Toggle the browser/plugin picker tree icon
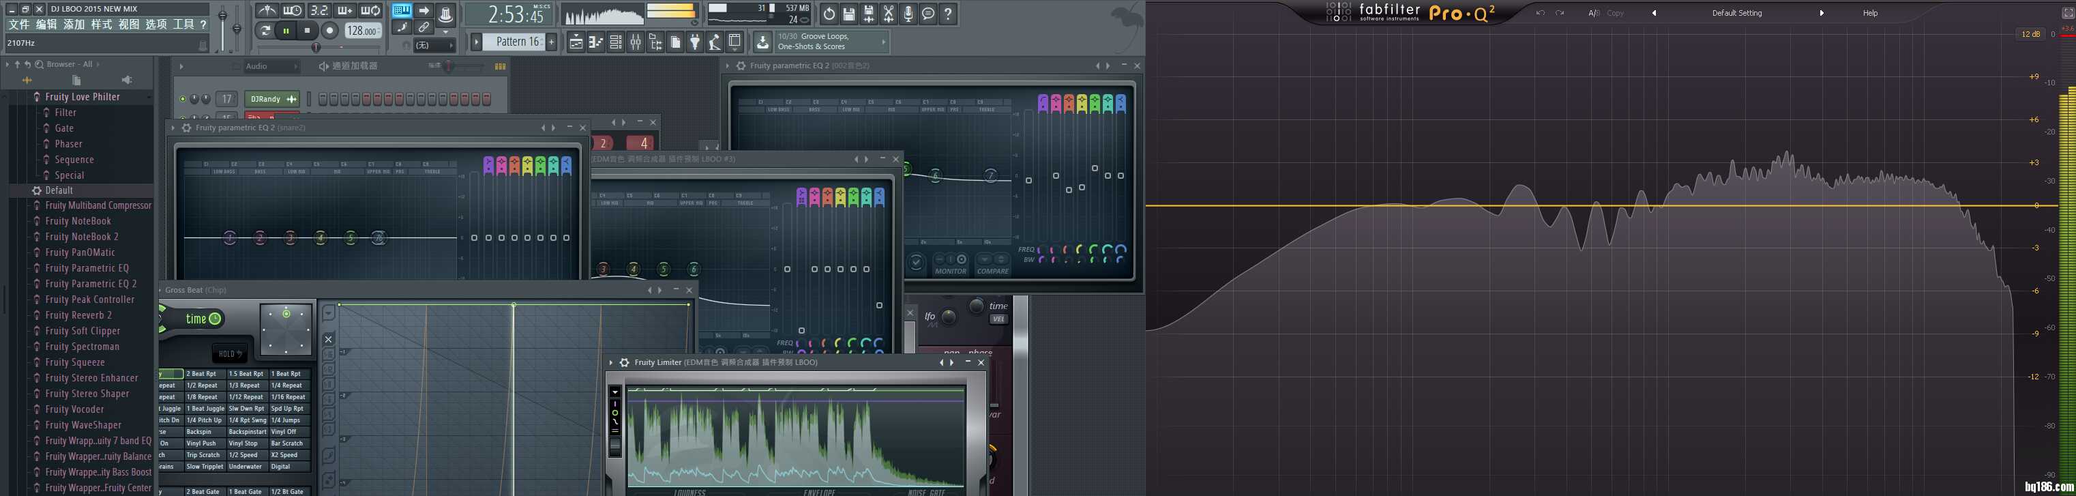Viewport: 2076px width, 496px height. coord(655,42)
